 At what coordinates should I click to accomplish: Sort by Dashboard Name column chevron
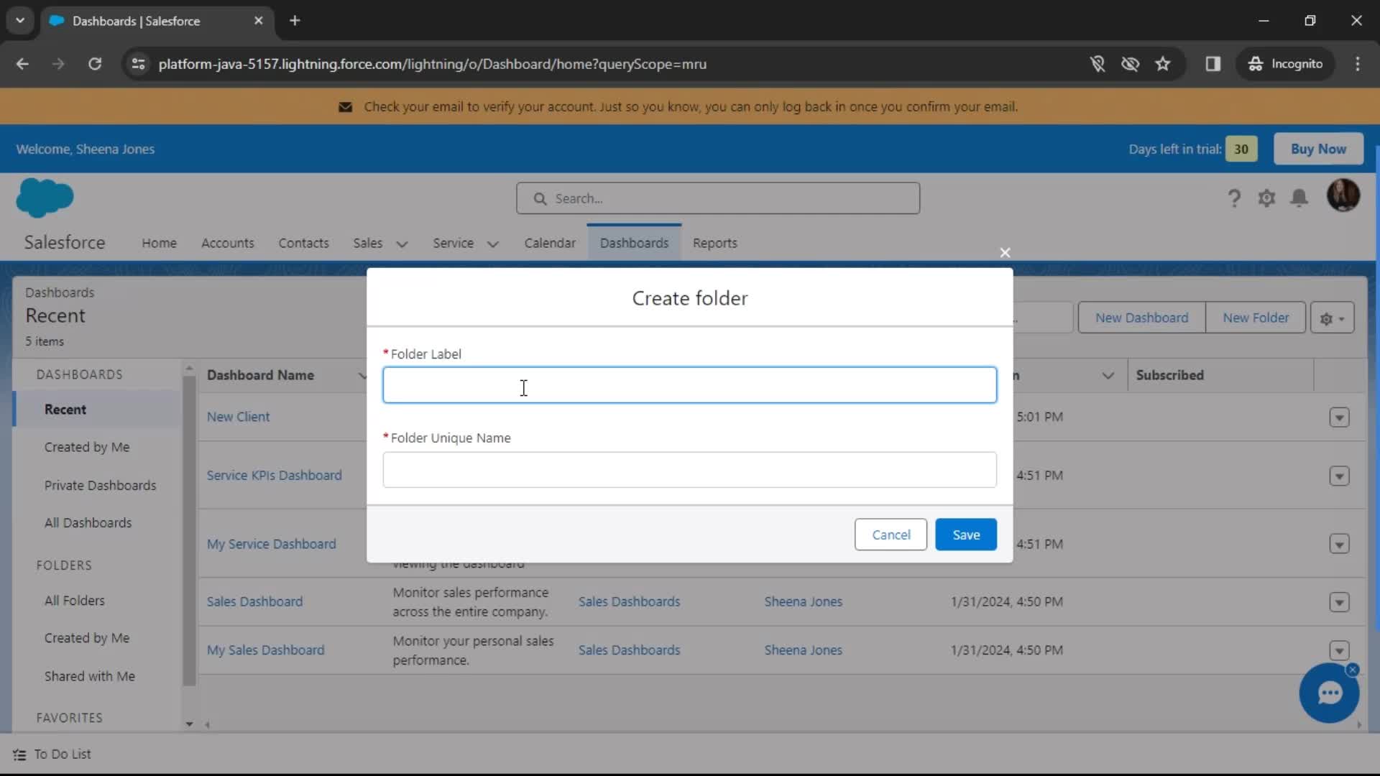(x=362, y=376)
